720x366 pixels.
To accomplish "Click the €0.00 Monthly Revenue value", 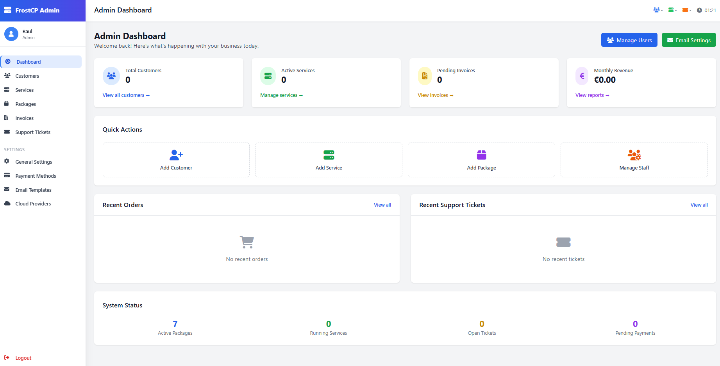I will (x=605, y=80).
